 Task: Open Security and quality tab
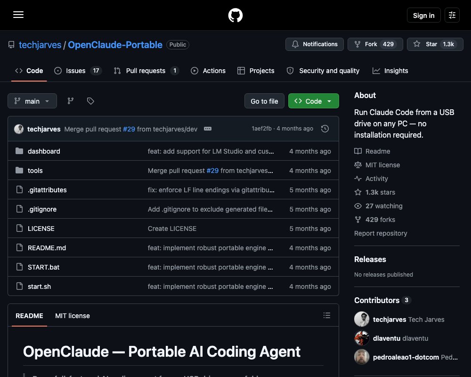click(323, 71)
